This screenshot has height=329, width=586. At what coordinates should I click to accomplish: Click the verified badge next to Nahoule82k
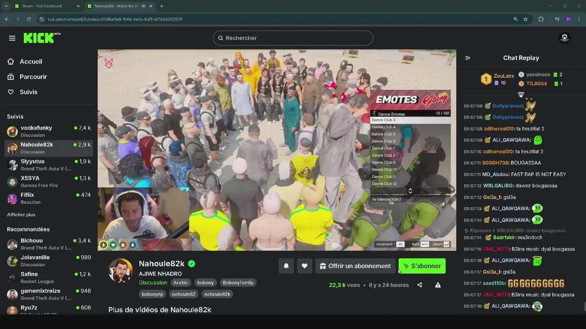tap(192, 264)
